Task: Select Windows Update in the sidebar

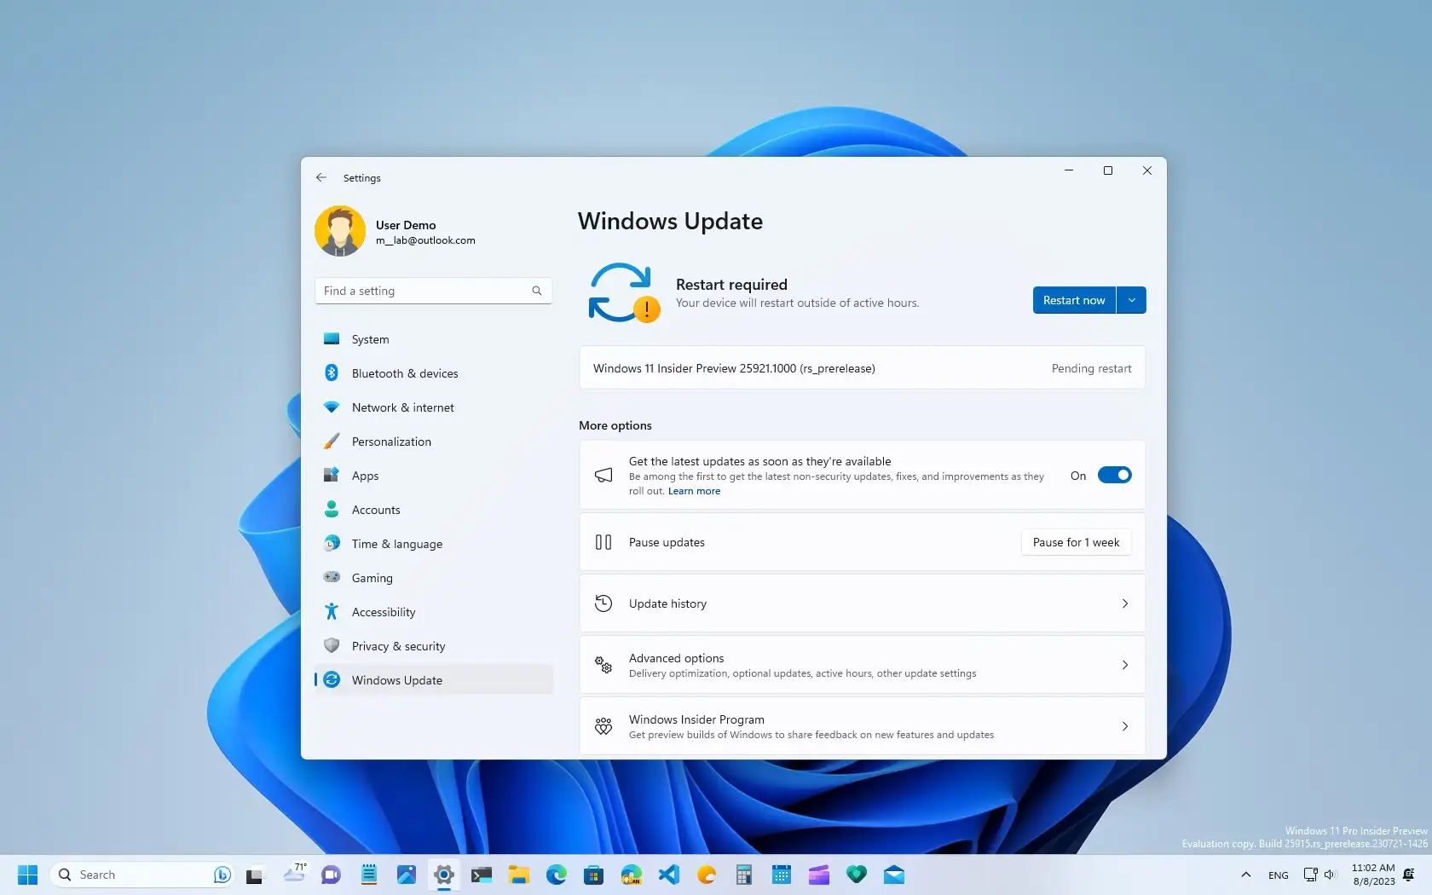Action: point(396,679)
